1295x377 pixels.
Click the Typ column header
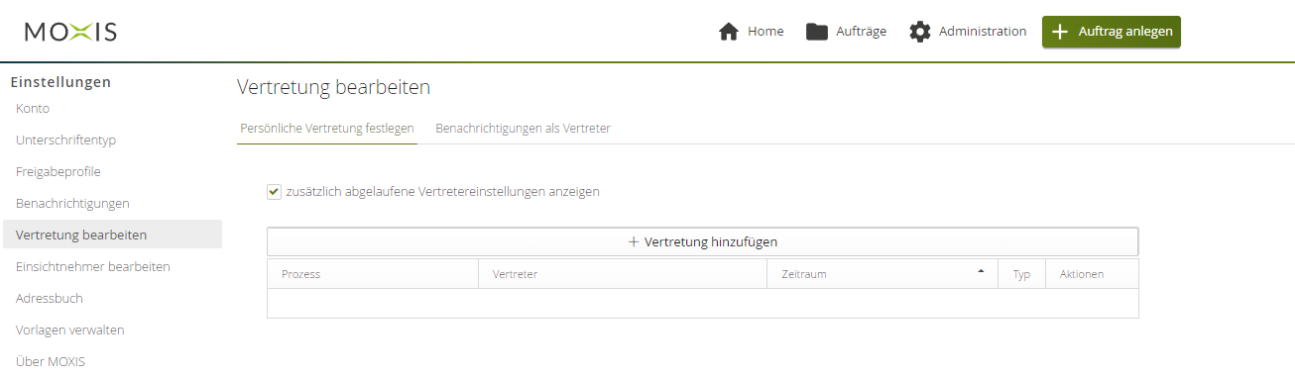(x=1021, y=274)
